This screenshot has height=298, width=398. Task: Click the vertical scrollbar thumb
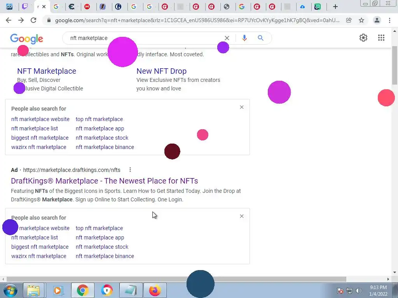pyautogui.click(x=395, y=65)
